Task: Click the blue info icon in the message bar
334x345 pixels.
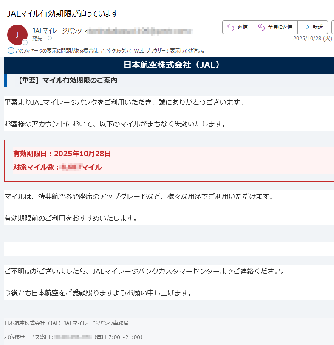Action: [11, 50]
